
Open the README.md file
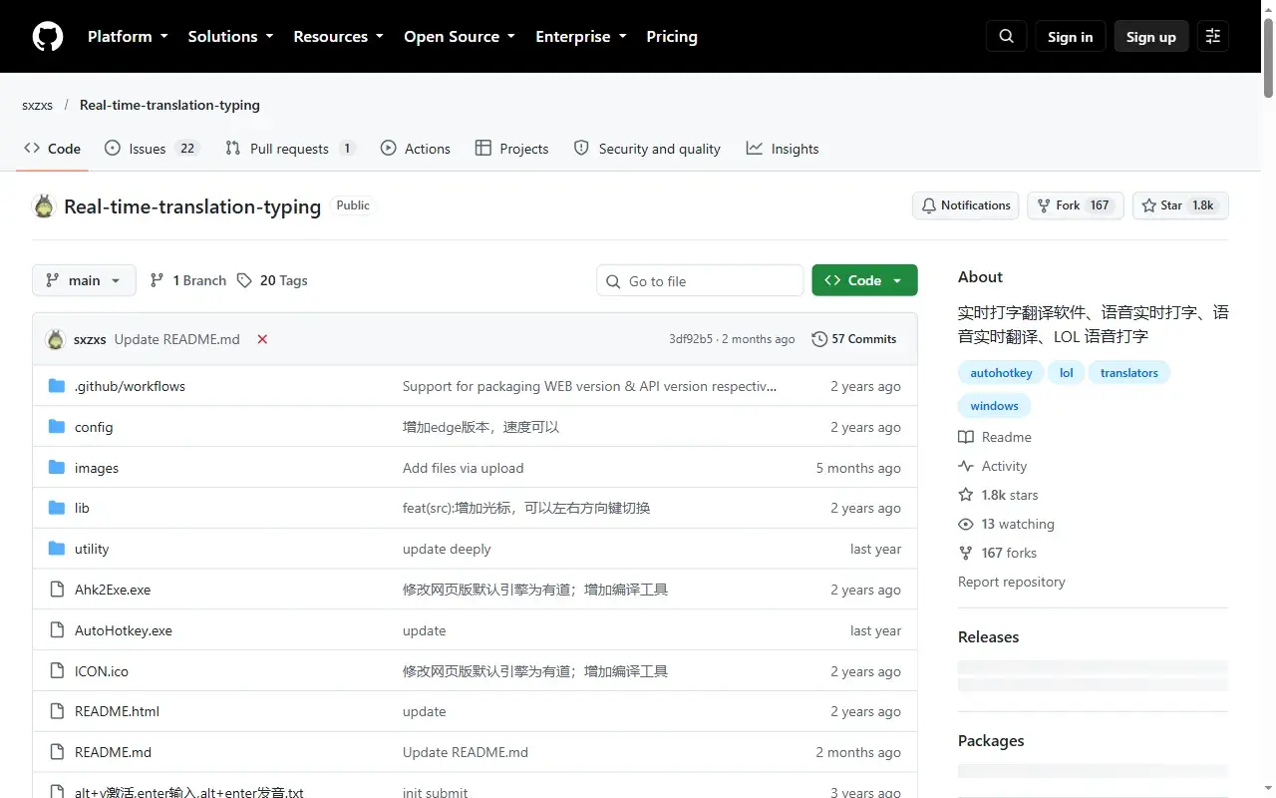(x=113, y=752)
